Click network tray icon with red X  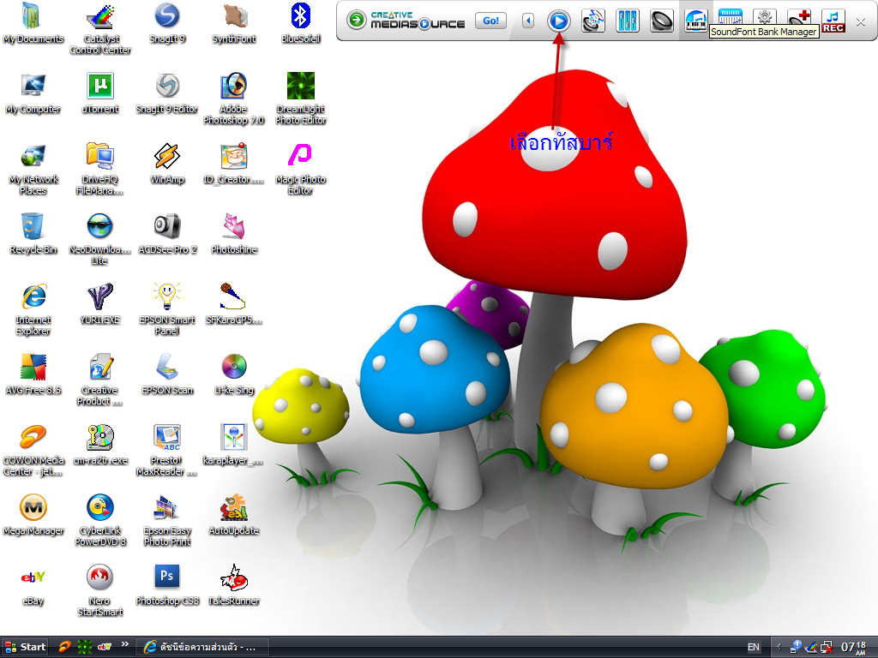827,648
